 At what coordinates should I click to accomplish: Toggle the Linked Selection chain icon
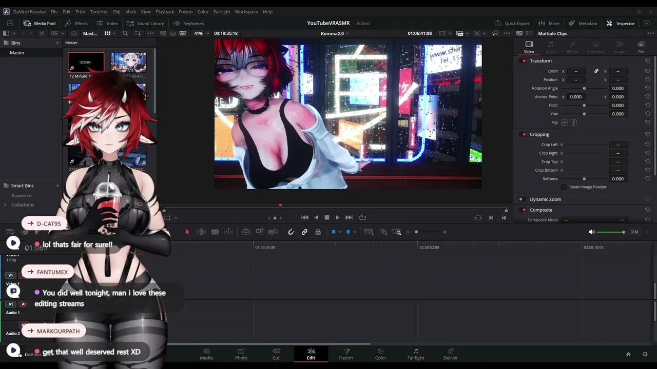pos(304,232)
